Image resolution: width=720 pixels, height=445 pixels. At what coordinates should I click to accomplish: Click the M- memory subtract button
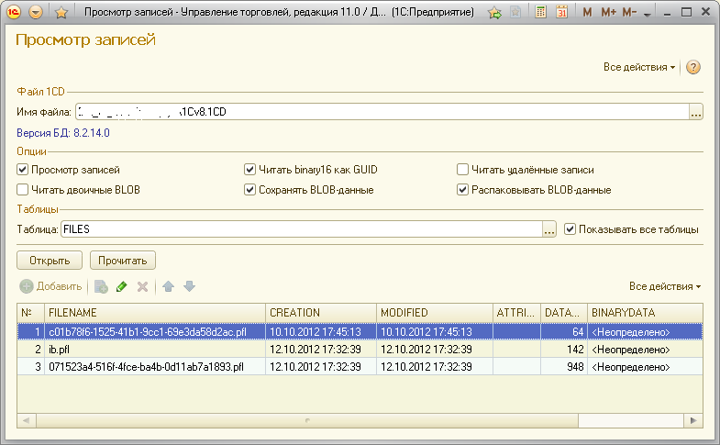(x=629, y=13)
